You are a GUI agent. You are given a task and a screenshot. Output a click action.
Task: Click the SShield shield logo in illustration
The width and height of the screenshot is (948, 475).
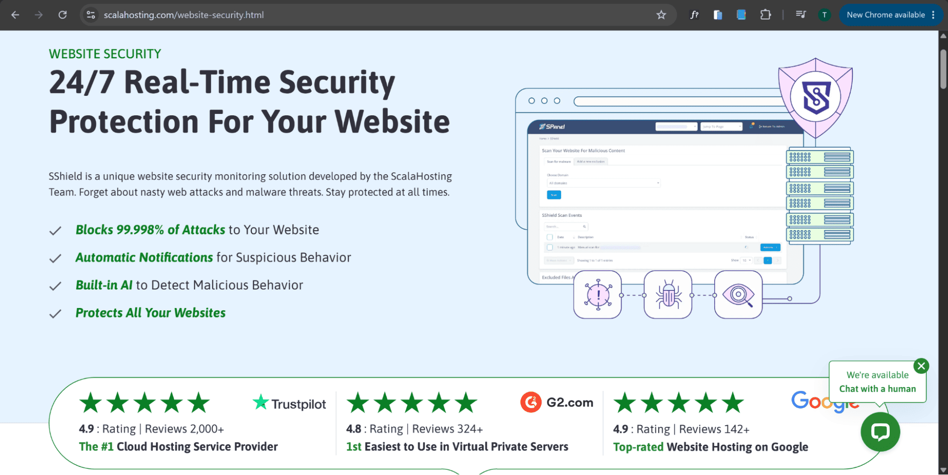816,97
